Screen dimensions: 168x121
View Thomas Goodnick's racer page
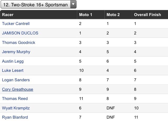19,43
